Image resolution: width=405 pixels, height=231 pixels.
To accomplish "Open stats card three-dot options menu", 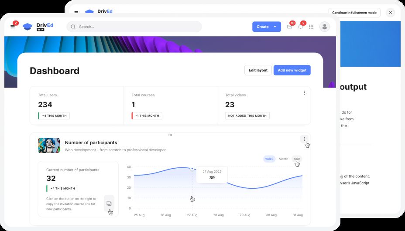I will [304, 93].
